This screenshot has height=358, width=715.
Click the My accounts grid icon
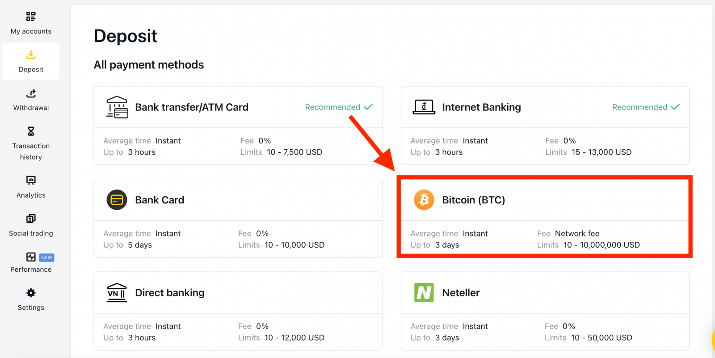(x=31, y=17)
